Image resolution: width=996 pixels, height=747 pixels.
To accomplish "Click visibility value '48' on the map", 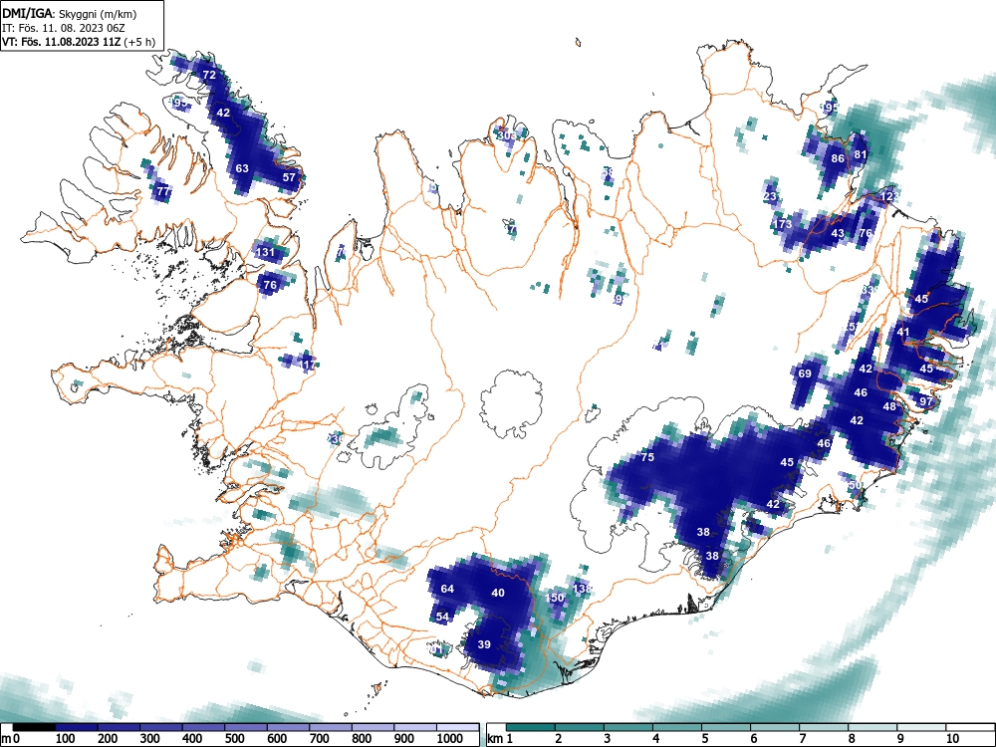I will [x=889, y=406].
